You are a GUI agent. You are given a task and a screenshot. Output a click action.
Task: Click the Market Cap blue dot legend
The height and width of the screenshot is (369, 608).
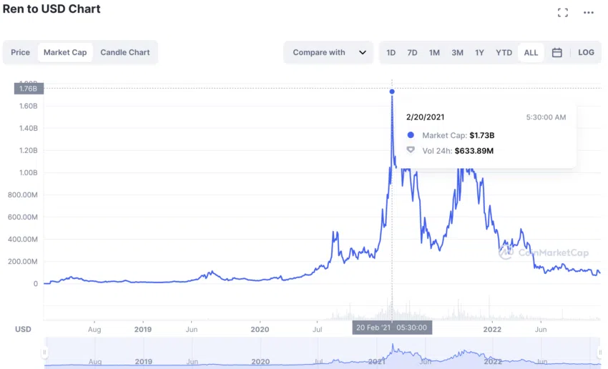[x=411, y=135]
